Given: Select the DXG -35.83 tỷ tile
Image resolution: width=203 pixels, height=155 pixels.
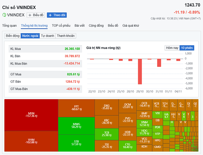Looking at the screenshot, I should click(107, 107).
